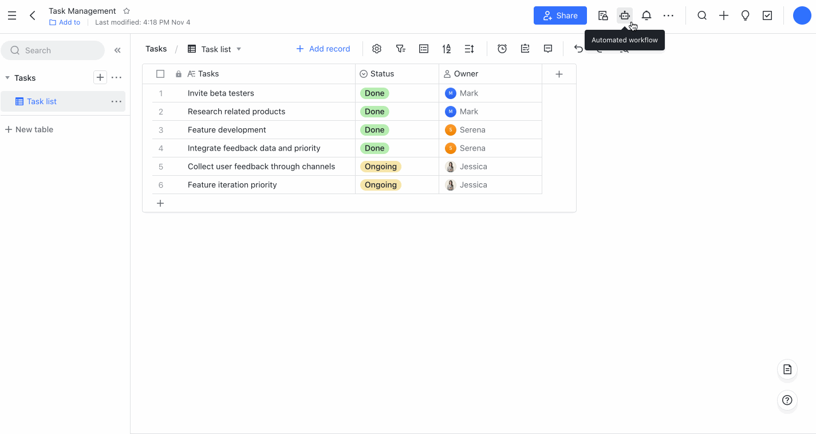Click the Share button
Image resolution: width=816 pixels, height=434 pixels.
[x=560, y=15]
